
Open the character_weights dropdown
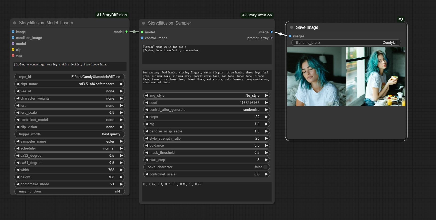click(69, 98)
